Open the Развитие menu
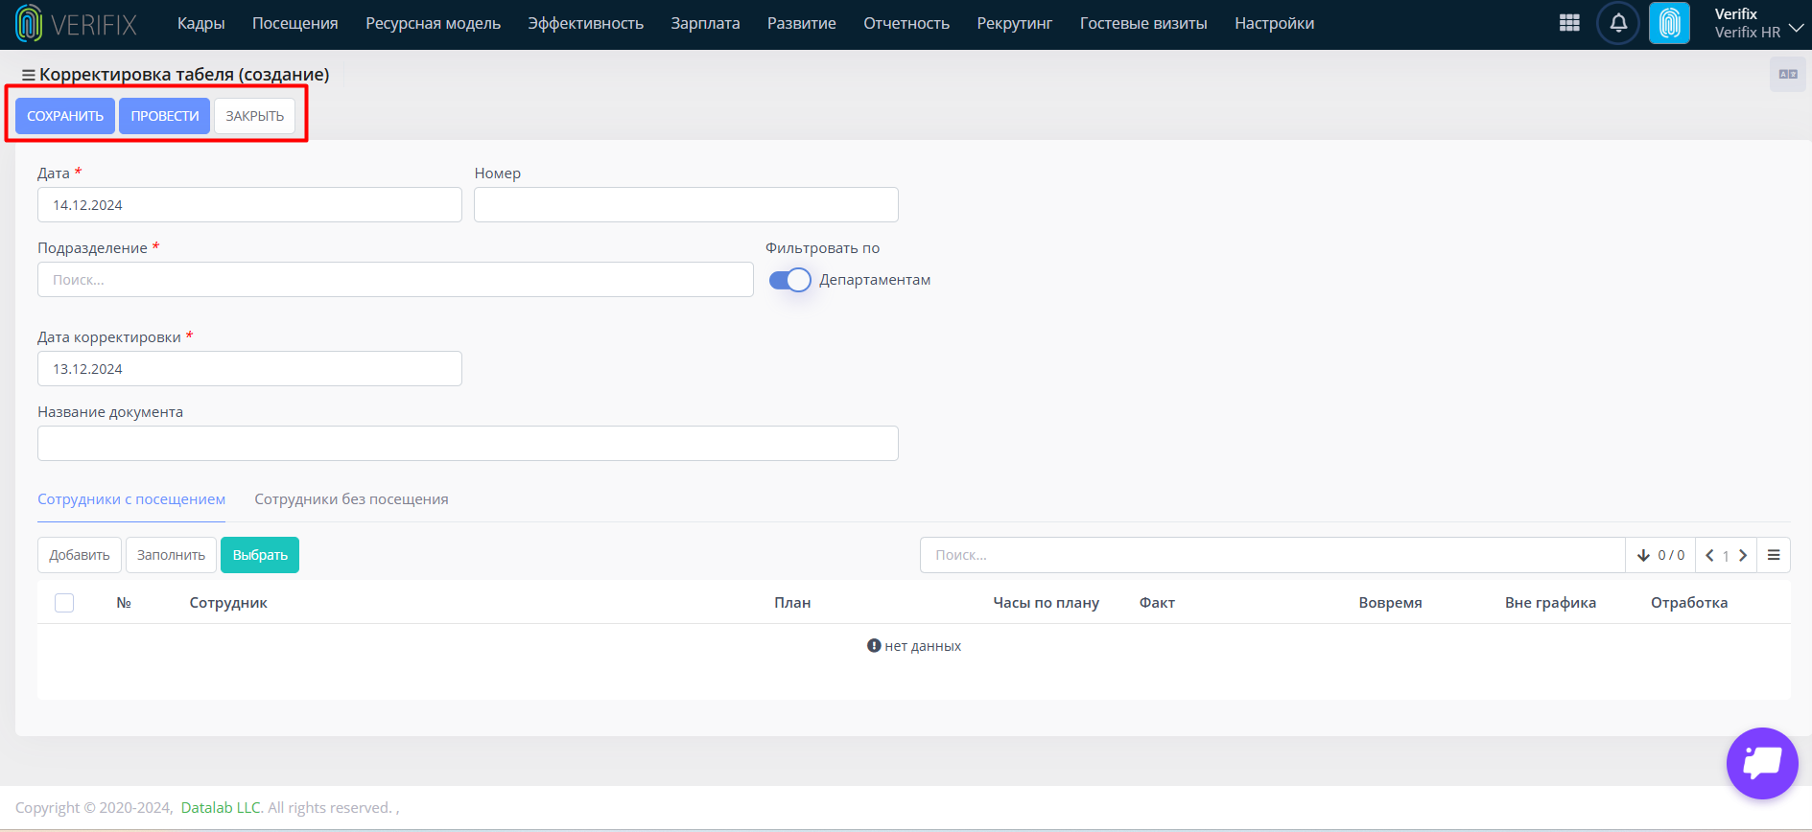 [802, 23]
